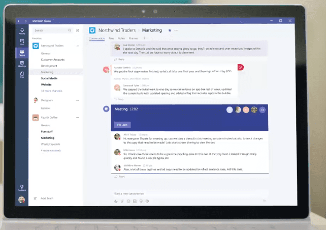Click the +3 participants badge in meeting
Screen dimensions: 326x230
(x=263, y=110)
